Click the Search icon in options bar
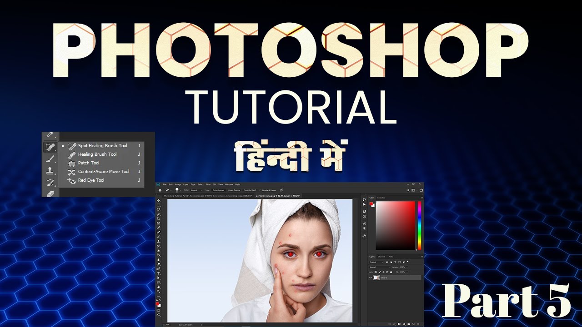 (x=408, y=190)
